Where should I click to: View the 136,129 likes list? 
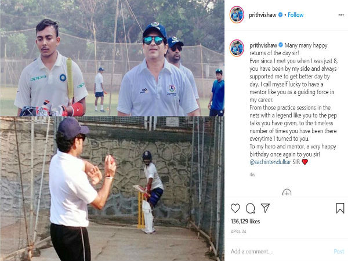point(245,222)
